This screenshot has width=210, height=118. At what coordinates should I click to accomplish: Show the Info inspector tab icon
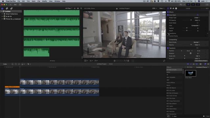[176, 9]
